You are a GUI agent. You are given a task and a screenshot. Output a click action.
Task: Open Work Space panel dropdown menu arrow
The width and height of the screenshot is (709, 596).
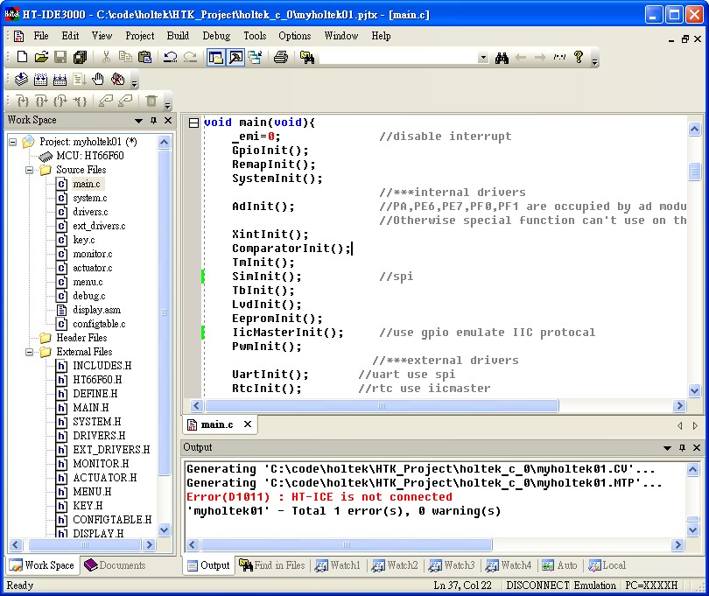139,121
